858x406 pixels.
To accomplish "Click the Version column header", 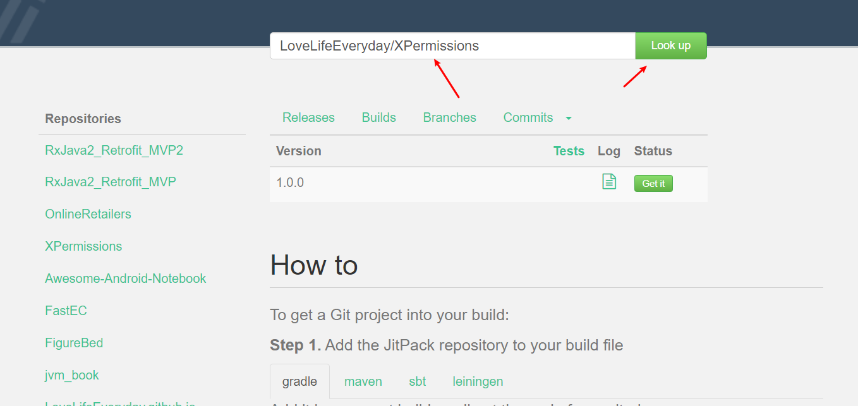I will point(299,151).
